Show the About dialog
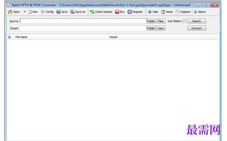Viewport: 227px width, 141px height. click(200, 12)
